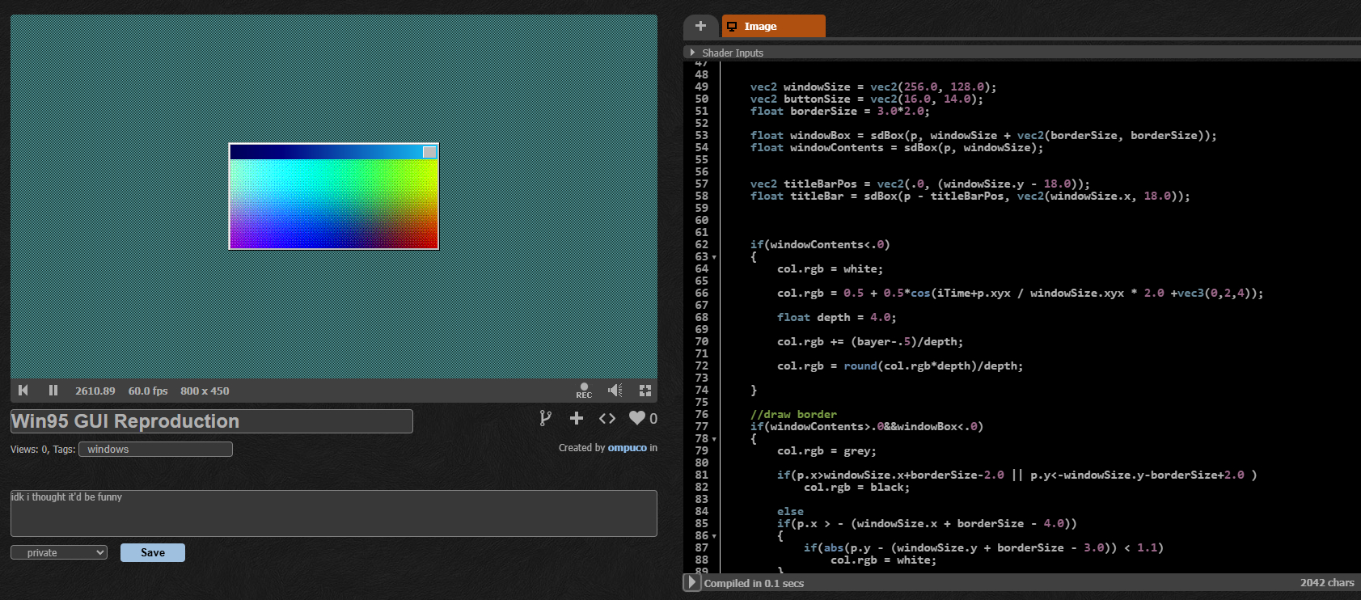Start recording with the REC icon
Screen dimensions: 1361x600
[584, 391]
